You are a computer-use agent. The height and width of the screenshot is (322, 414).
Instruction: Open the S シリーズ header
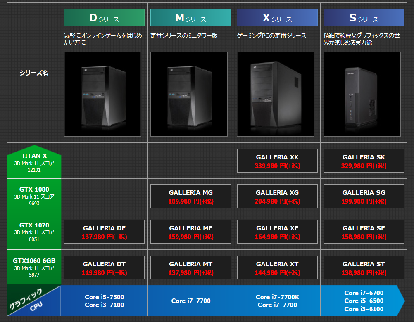(x=364, y=18)
